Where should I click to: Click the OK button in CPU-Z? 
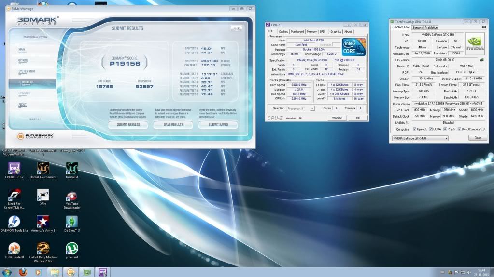pyautogui.click(x=358, y=118)
